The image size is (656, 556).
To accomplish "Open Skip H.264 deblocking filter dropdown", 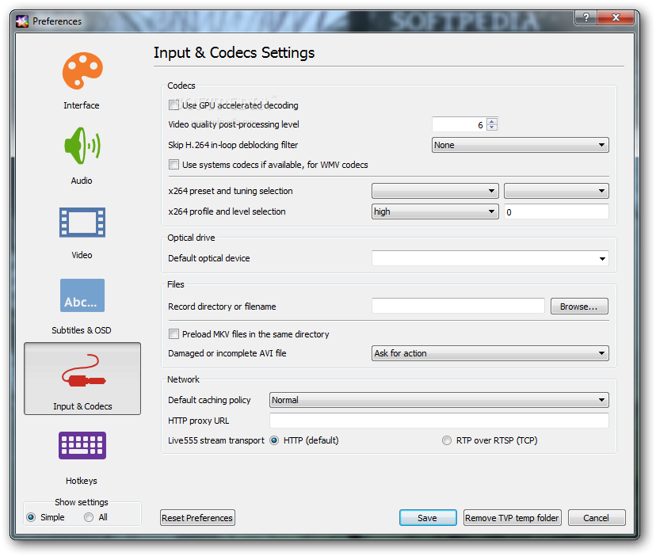I will coord(520,145).
